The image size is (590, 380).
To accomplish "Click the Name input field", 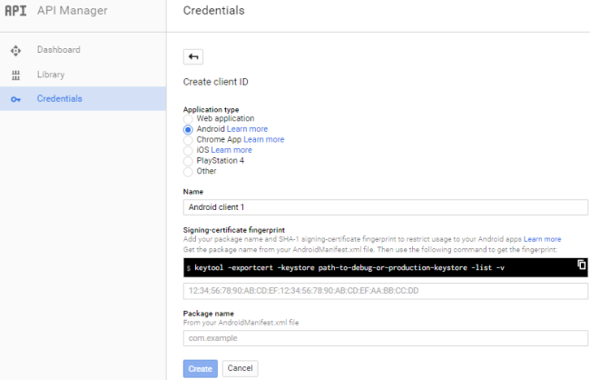I will click(386, 207).
